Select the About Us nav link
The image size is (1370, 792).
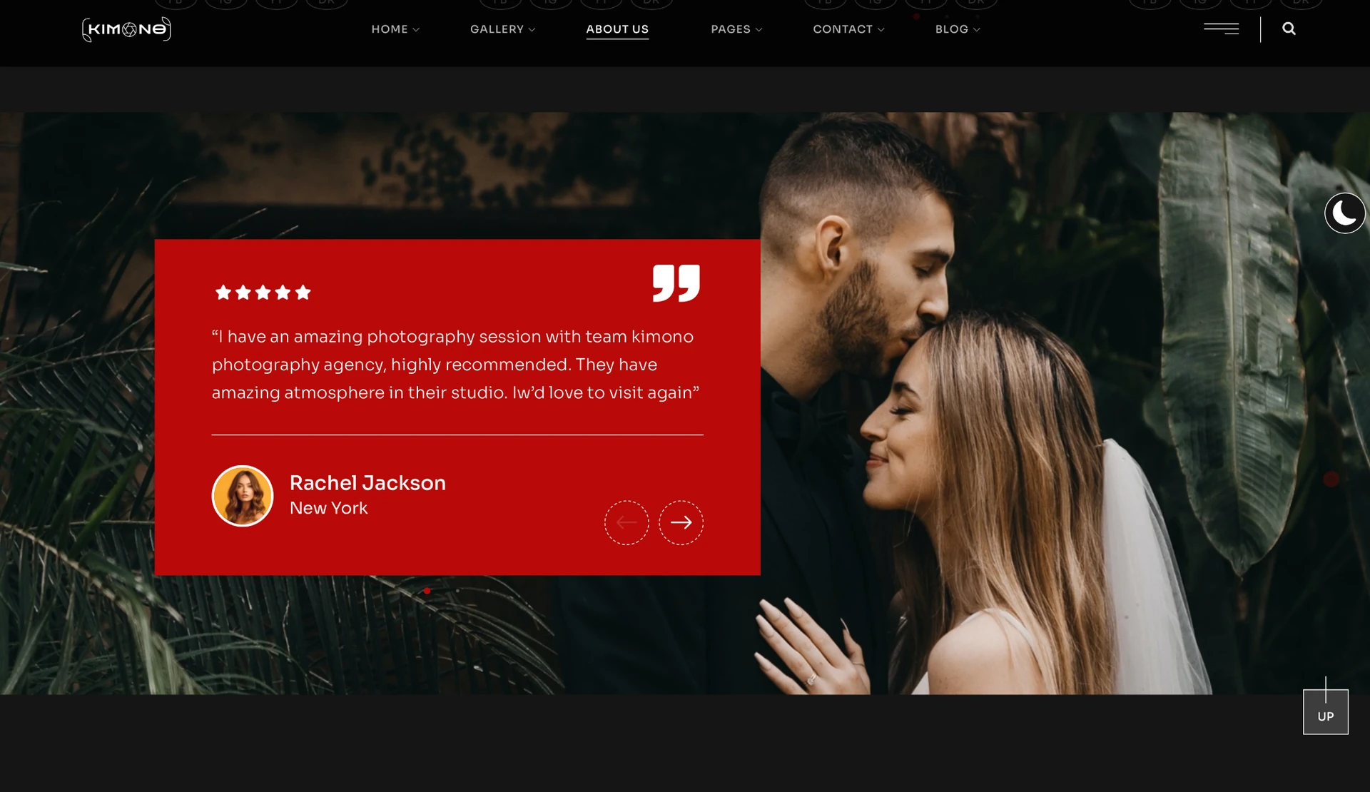click(x=617, y=29)
